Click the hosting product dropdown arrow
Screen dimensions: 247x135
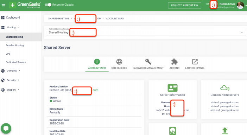[x=242, y=32]
